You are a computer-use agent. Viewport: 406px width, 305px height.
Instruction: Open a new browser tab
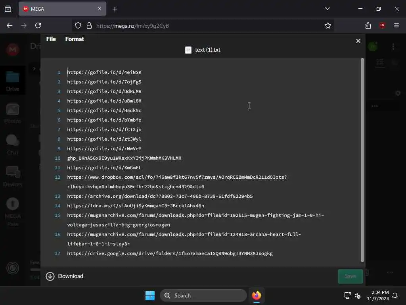point(115,9)
